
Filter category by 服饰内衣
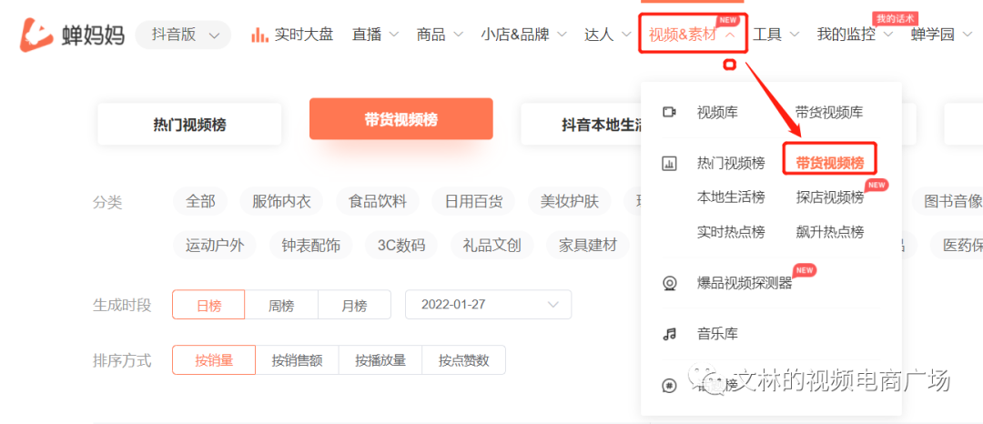(281, 202)
